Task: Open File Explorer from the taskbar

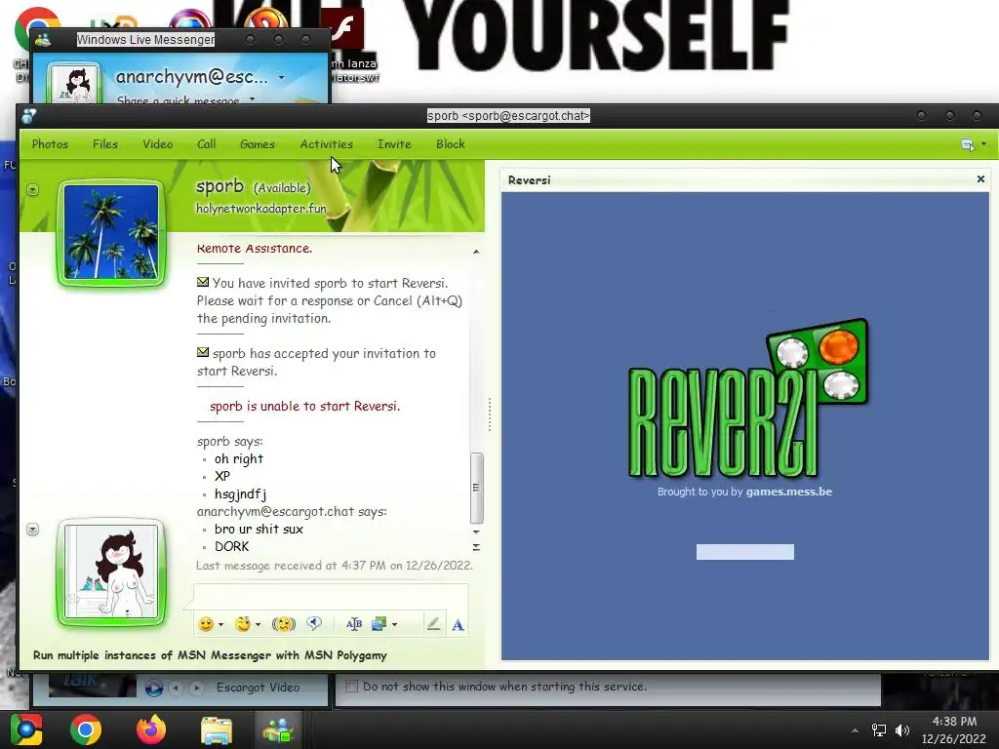Action: coord(217,730)
